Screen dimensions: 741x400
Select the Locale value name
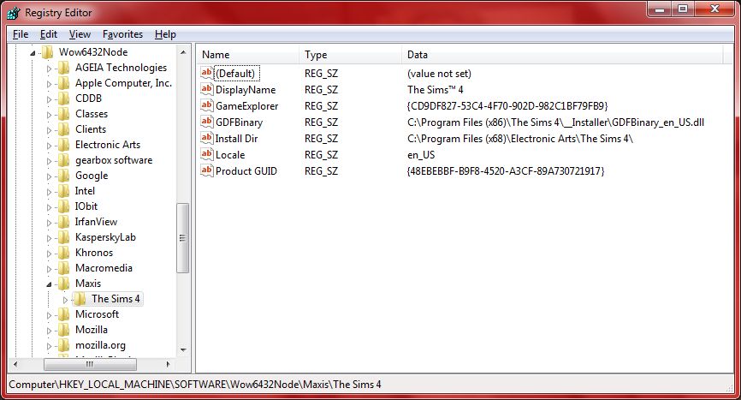pyautogui.click(x=230, y=155)
